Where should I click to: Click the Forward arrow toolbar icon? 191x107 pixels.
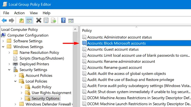pos(11,21)
